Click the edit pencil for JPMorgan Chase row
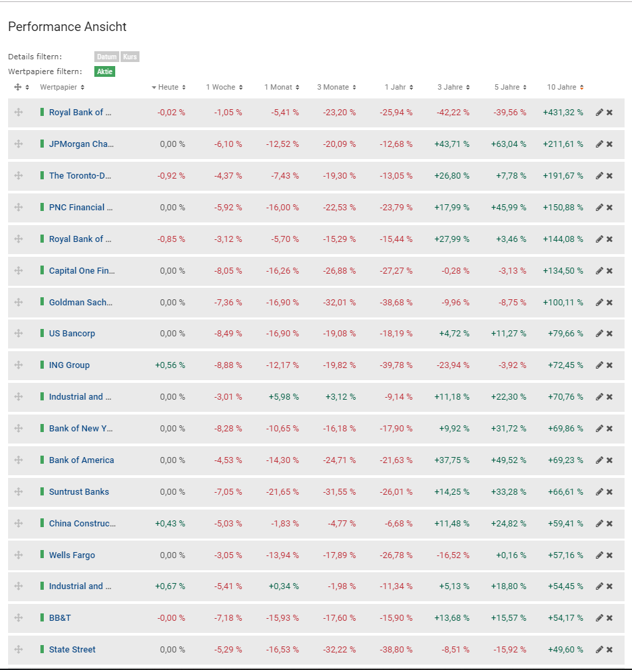Viewport: 632px width, 670px height. (599, 144)
